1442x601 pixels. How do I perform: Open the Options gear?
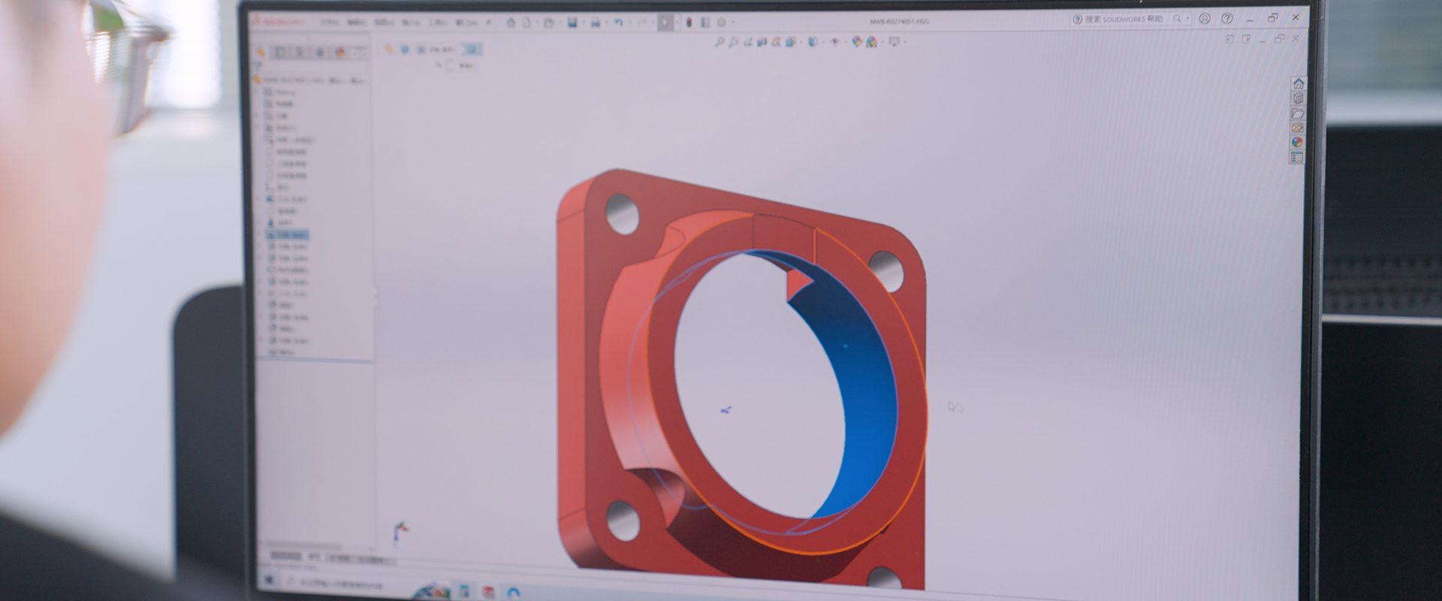pyautogui.click(x=721, y=23)
